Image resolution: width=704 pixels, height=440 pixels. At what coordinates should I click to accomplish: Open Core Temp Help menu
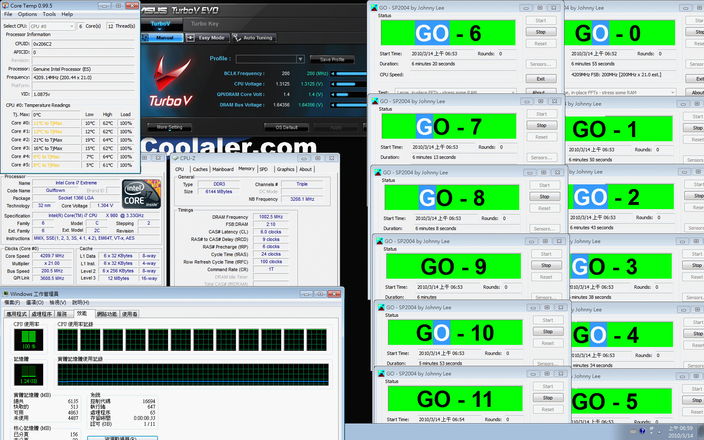point(67,14)
